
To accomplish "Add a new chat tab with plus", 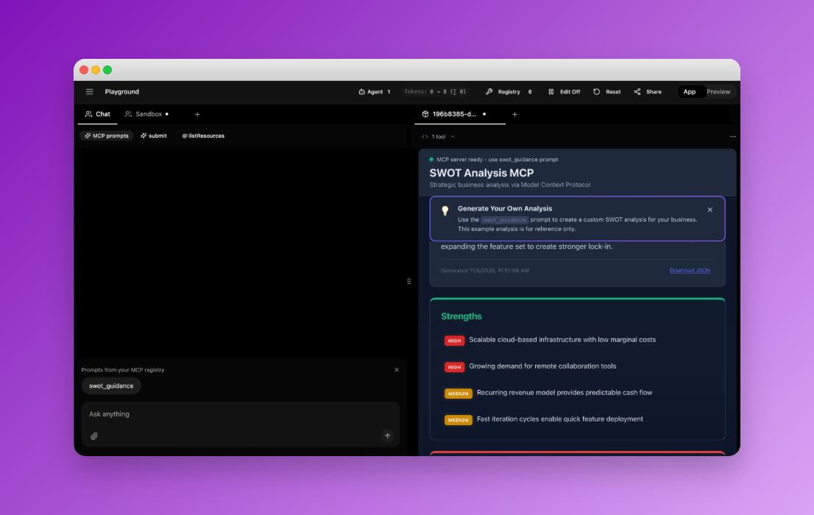I will point(197,115).
